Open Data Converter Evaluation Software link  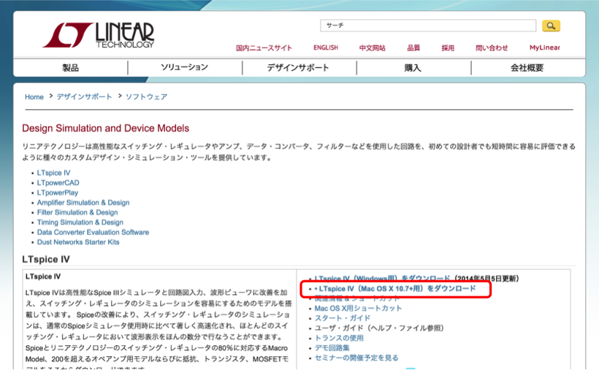[x=93, y=232]
